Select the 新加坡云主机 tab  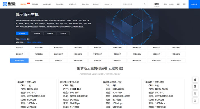[59, 48]
